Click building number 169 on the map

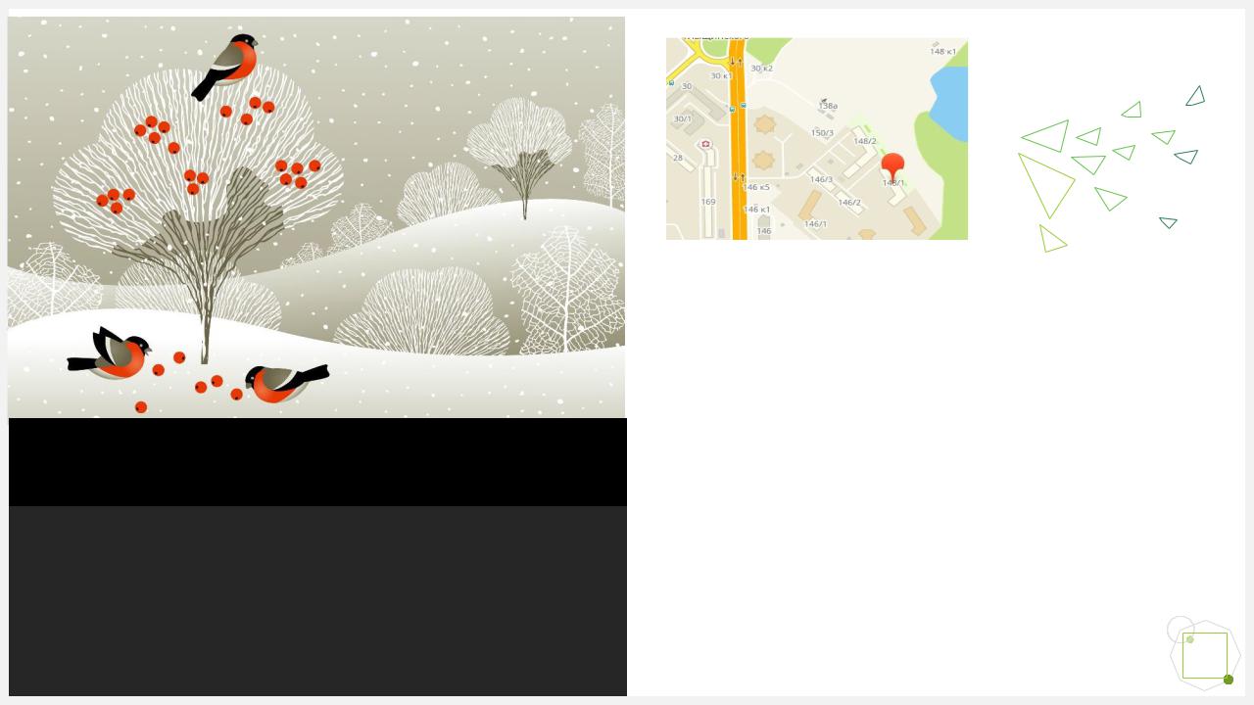708,202
